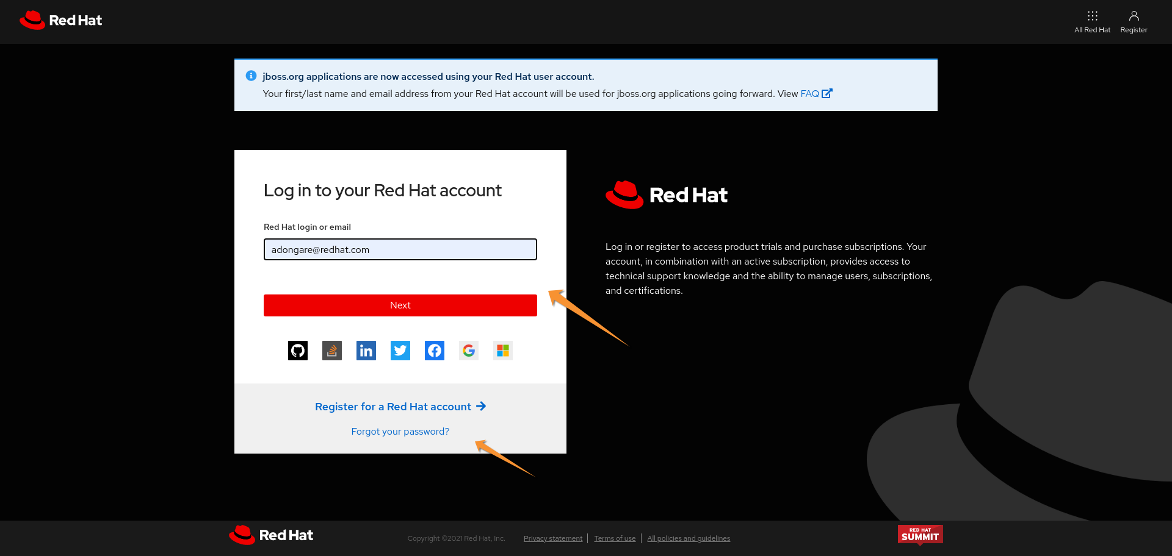Click the Register user icon in header

tap(1134, 21)
